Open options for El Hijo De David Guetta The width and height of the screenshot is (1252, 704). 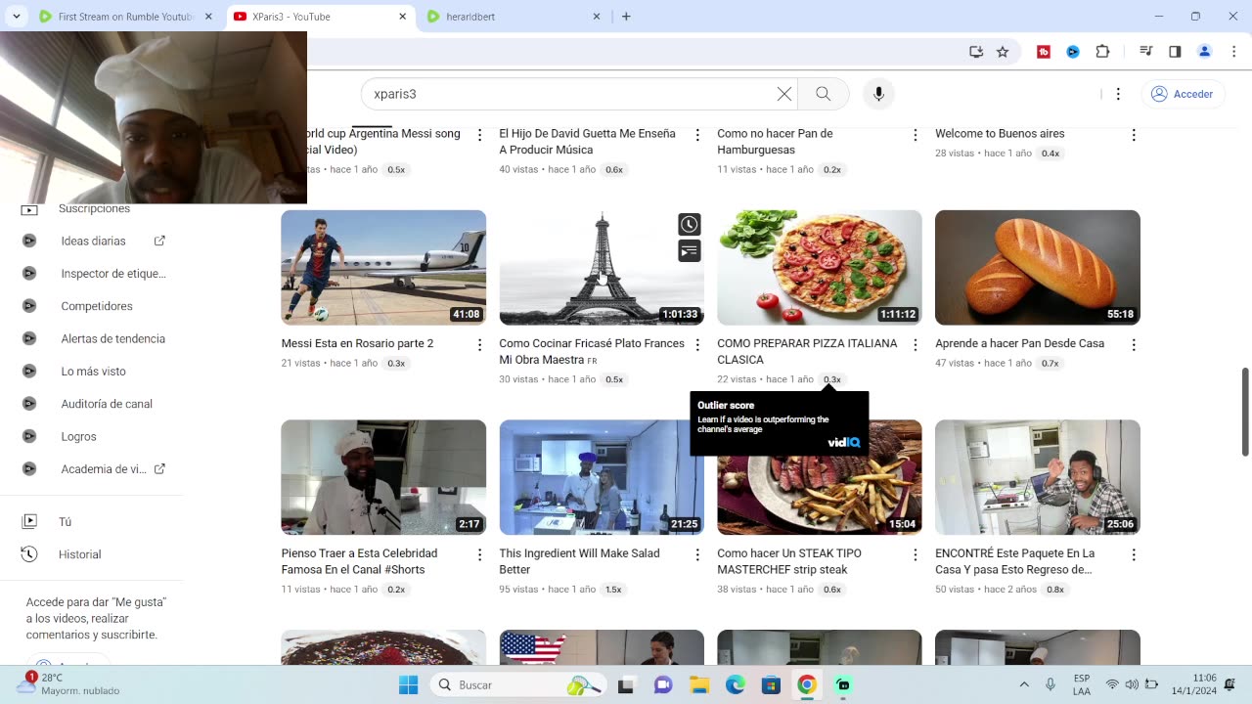[697, 135]
